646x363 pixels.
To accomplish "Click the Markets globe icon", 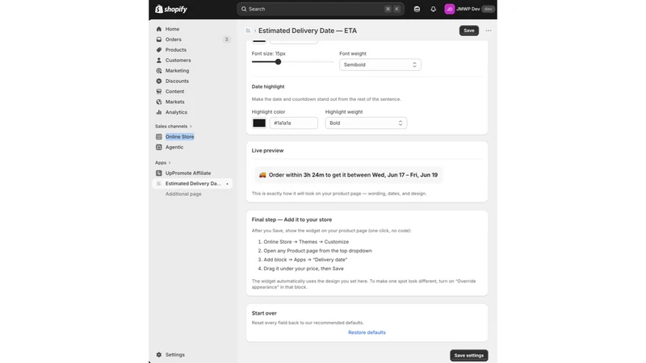I will [159, 102].
